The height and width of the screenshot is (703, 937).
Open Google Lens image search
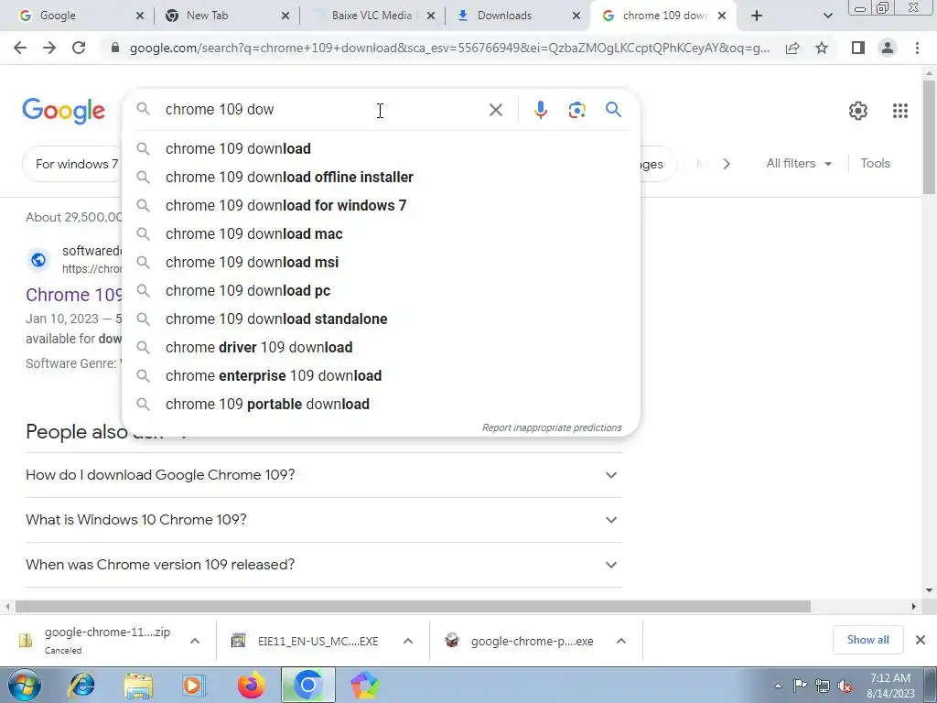[576, 110]
